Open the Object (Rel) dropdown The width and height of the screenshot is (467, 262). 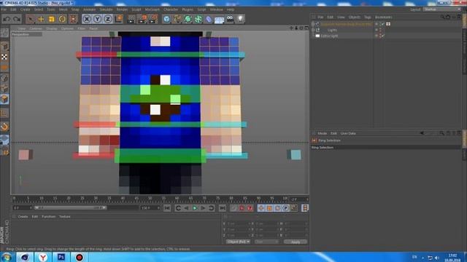(238, 242)
